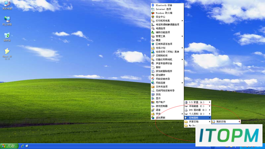This screenshot has width=265, height=149.
Task: Choose the 我的文档 submenu item
Action: pos(226,122)
